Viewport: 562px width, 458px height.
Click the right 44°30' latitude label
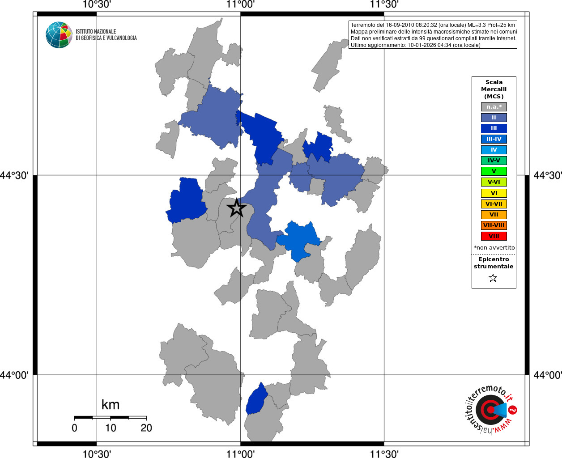tap(548, 175)
